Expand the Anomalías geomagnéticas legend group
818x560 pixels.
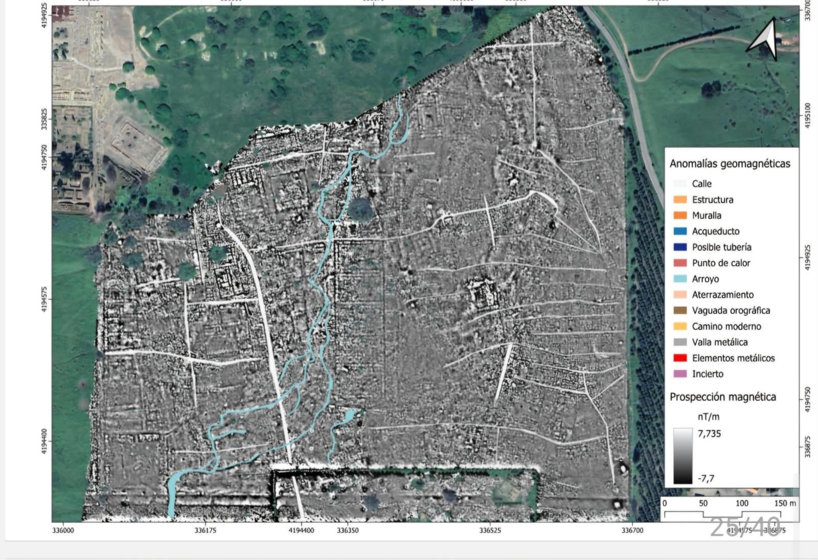point(730,165)
